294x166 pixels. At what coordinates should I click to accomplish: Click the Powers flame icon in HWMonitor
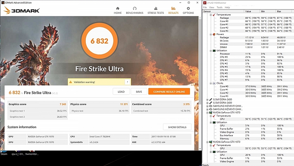(214, 34)
